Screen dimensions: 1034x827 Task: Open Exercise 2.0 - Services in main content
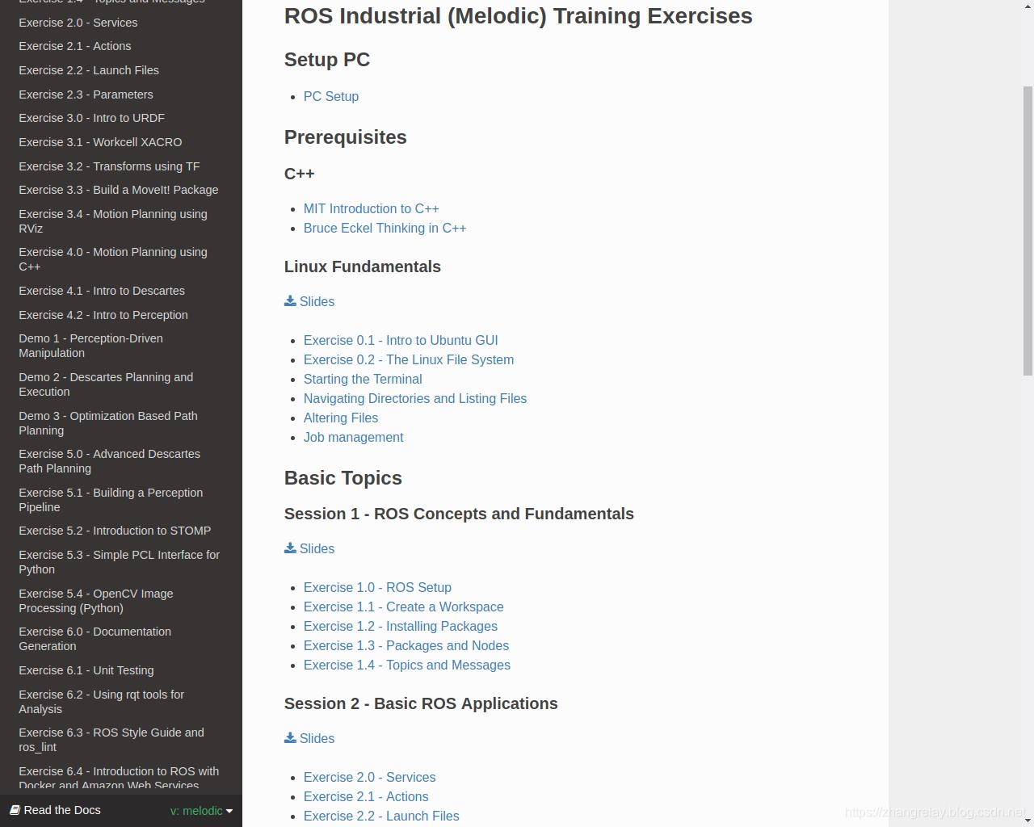tap(369, 777)
